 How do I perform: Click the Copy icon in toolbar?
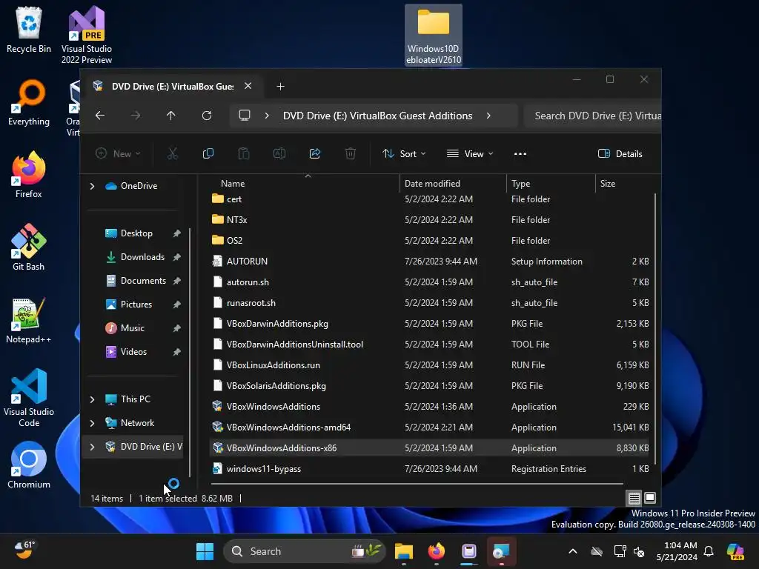208,154
